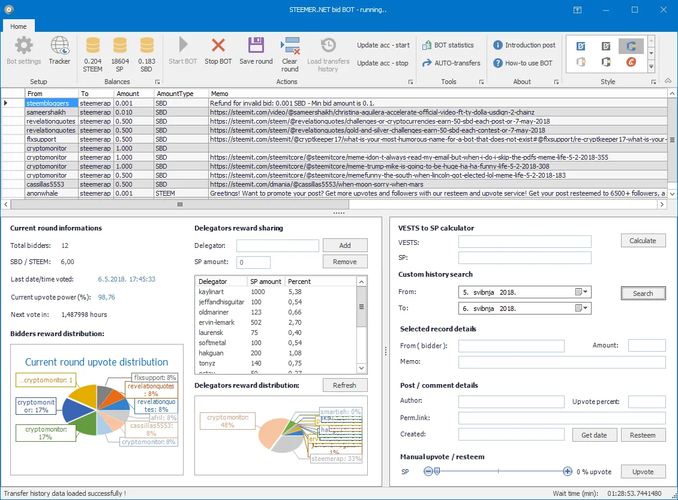Image resolution: width=678 pixels, height=500 pixels.
Task: Apply the dark gray Office-style skin
Action: [x=606, y=62]
